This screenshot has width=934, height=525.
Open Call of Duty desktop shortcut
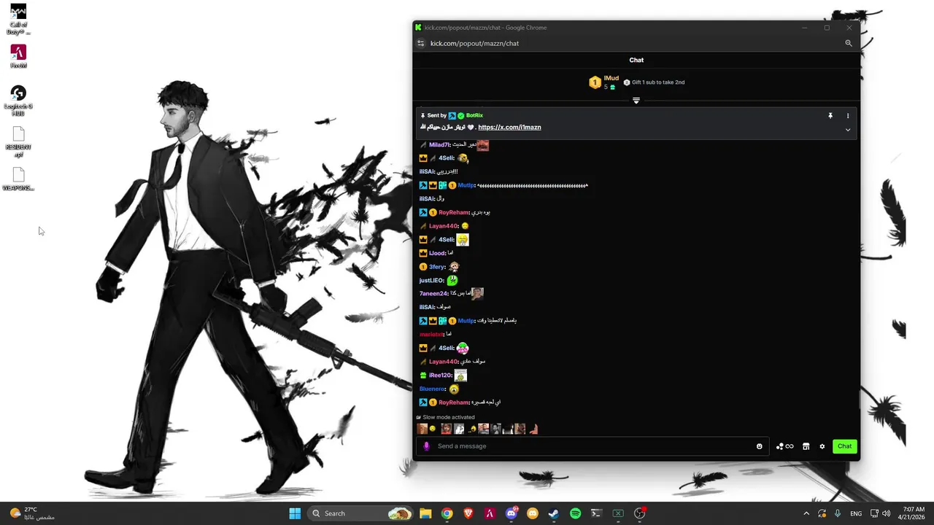pos(18,20)
